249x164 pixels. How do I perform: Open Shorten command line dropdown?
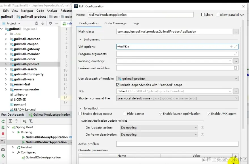click(x=177, y=98)
